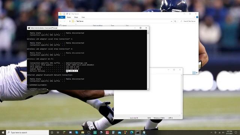
Task: Open Quick Access Toolbar customize dropdown
Action: click(x=69, y=14)
